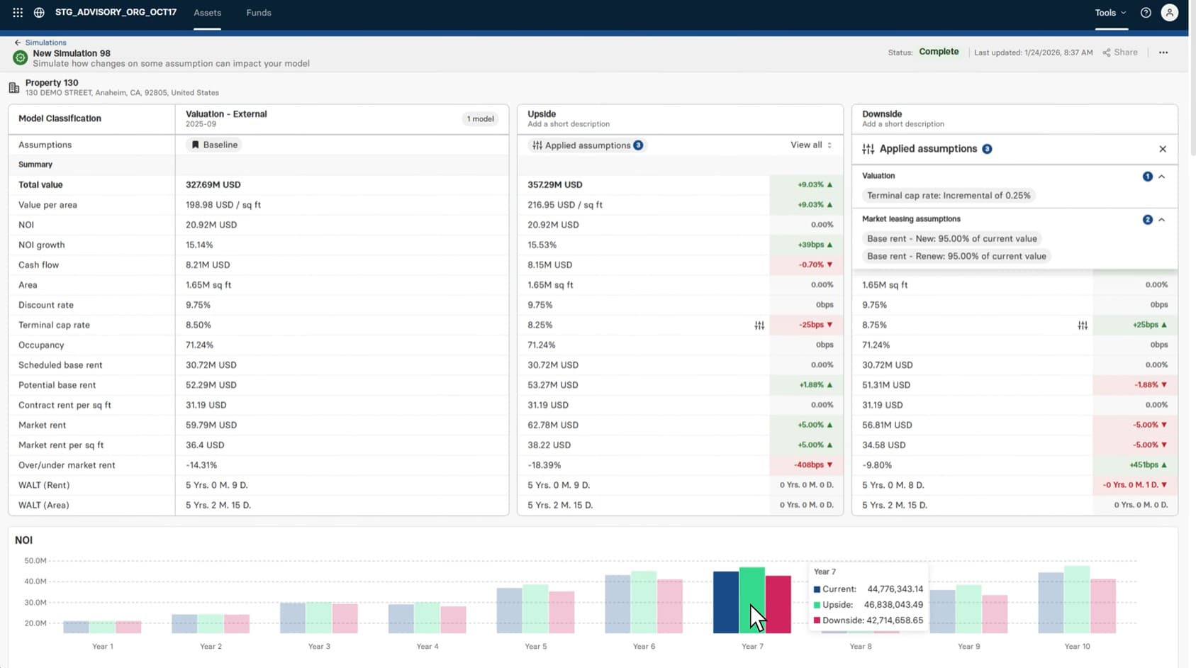This screenshot has width=1196, height=668.
Task: Select the Assets tab
Action: click(207, 12)
